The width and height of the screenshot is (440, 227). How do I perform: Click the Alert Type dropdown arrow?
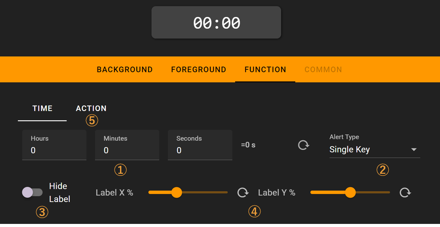(414, 150)
